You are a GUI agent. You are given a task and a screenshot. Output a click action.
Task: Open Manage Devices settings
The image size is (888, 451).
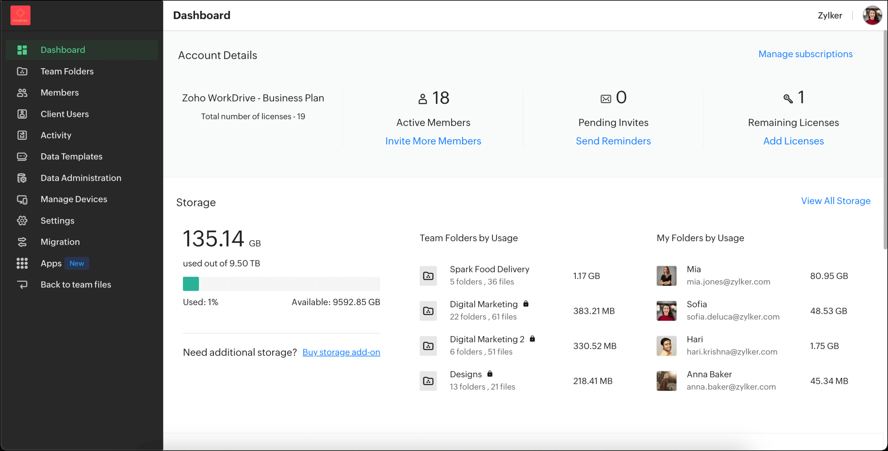(74, 199)
